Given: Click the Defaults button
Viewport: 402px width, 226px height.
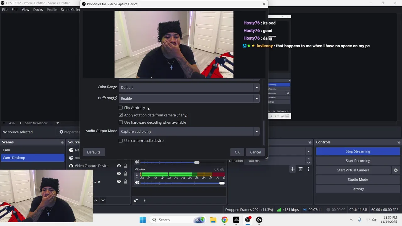Looking at the screenshot, I should [x=94, y=152].
